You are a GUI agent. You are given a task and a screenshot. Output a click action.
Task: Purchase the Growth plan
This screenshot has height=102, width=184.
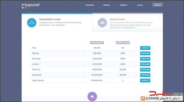pyautogui.click(x=145, y=64)
